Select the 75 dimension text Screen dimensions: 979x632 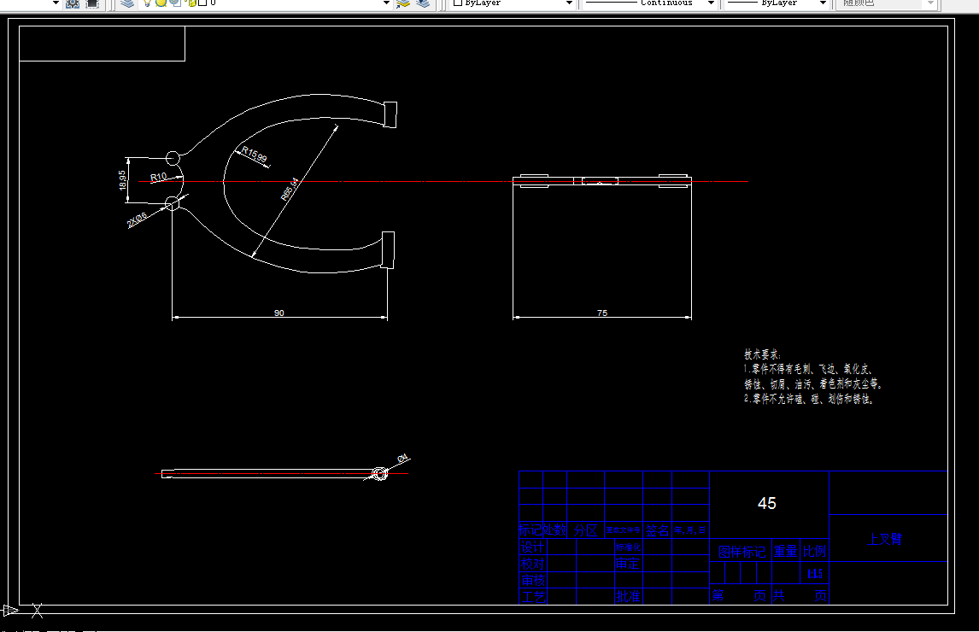[x=602, y=313]
